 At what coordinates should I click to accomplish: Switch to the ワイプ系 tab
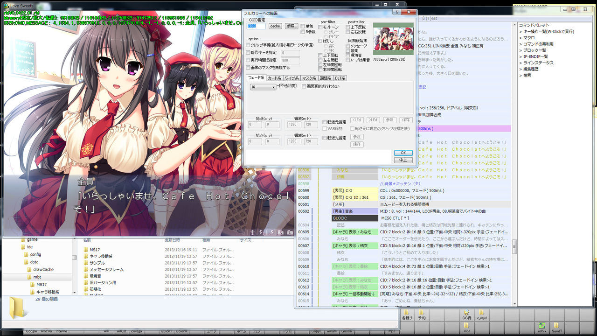pyautogui.click(x=292, y=78)
